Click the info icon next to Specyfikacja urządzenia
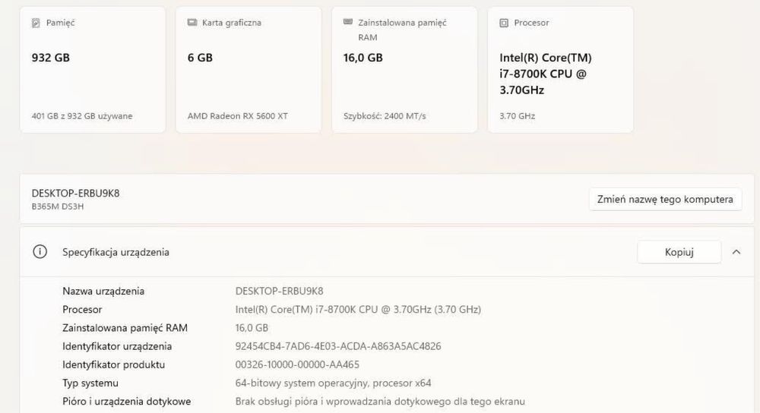Viewport: 760px width, 413px height. click(x=40, y=252)
